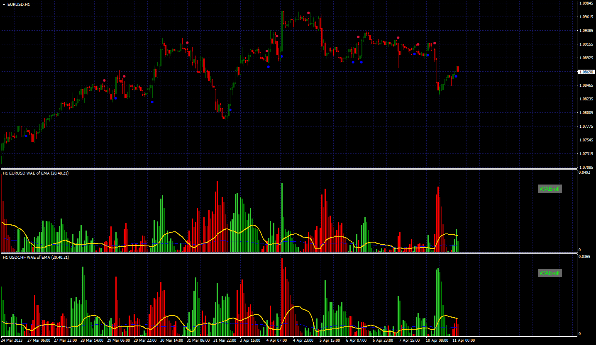
Task: Toggle WAE-off button in EURUSD indicator panel
Action: click(x=550, y=189)
